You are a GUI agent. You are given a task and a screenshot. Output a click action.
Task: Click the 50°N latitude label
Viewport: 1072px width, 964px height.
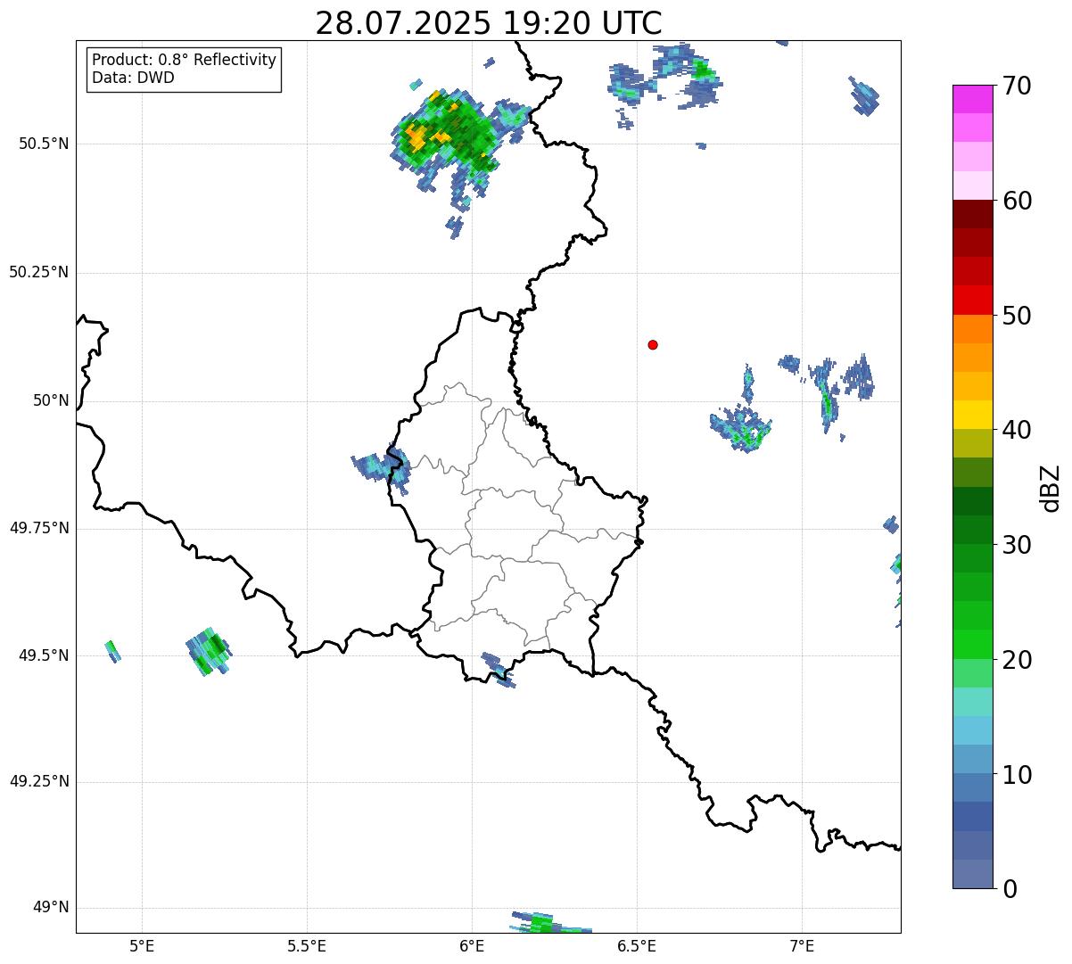point(51,400)
